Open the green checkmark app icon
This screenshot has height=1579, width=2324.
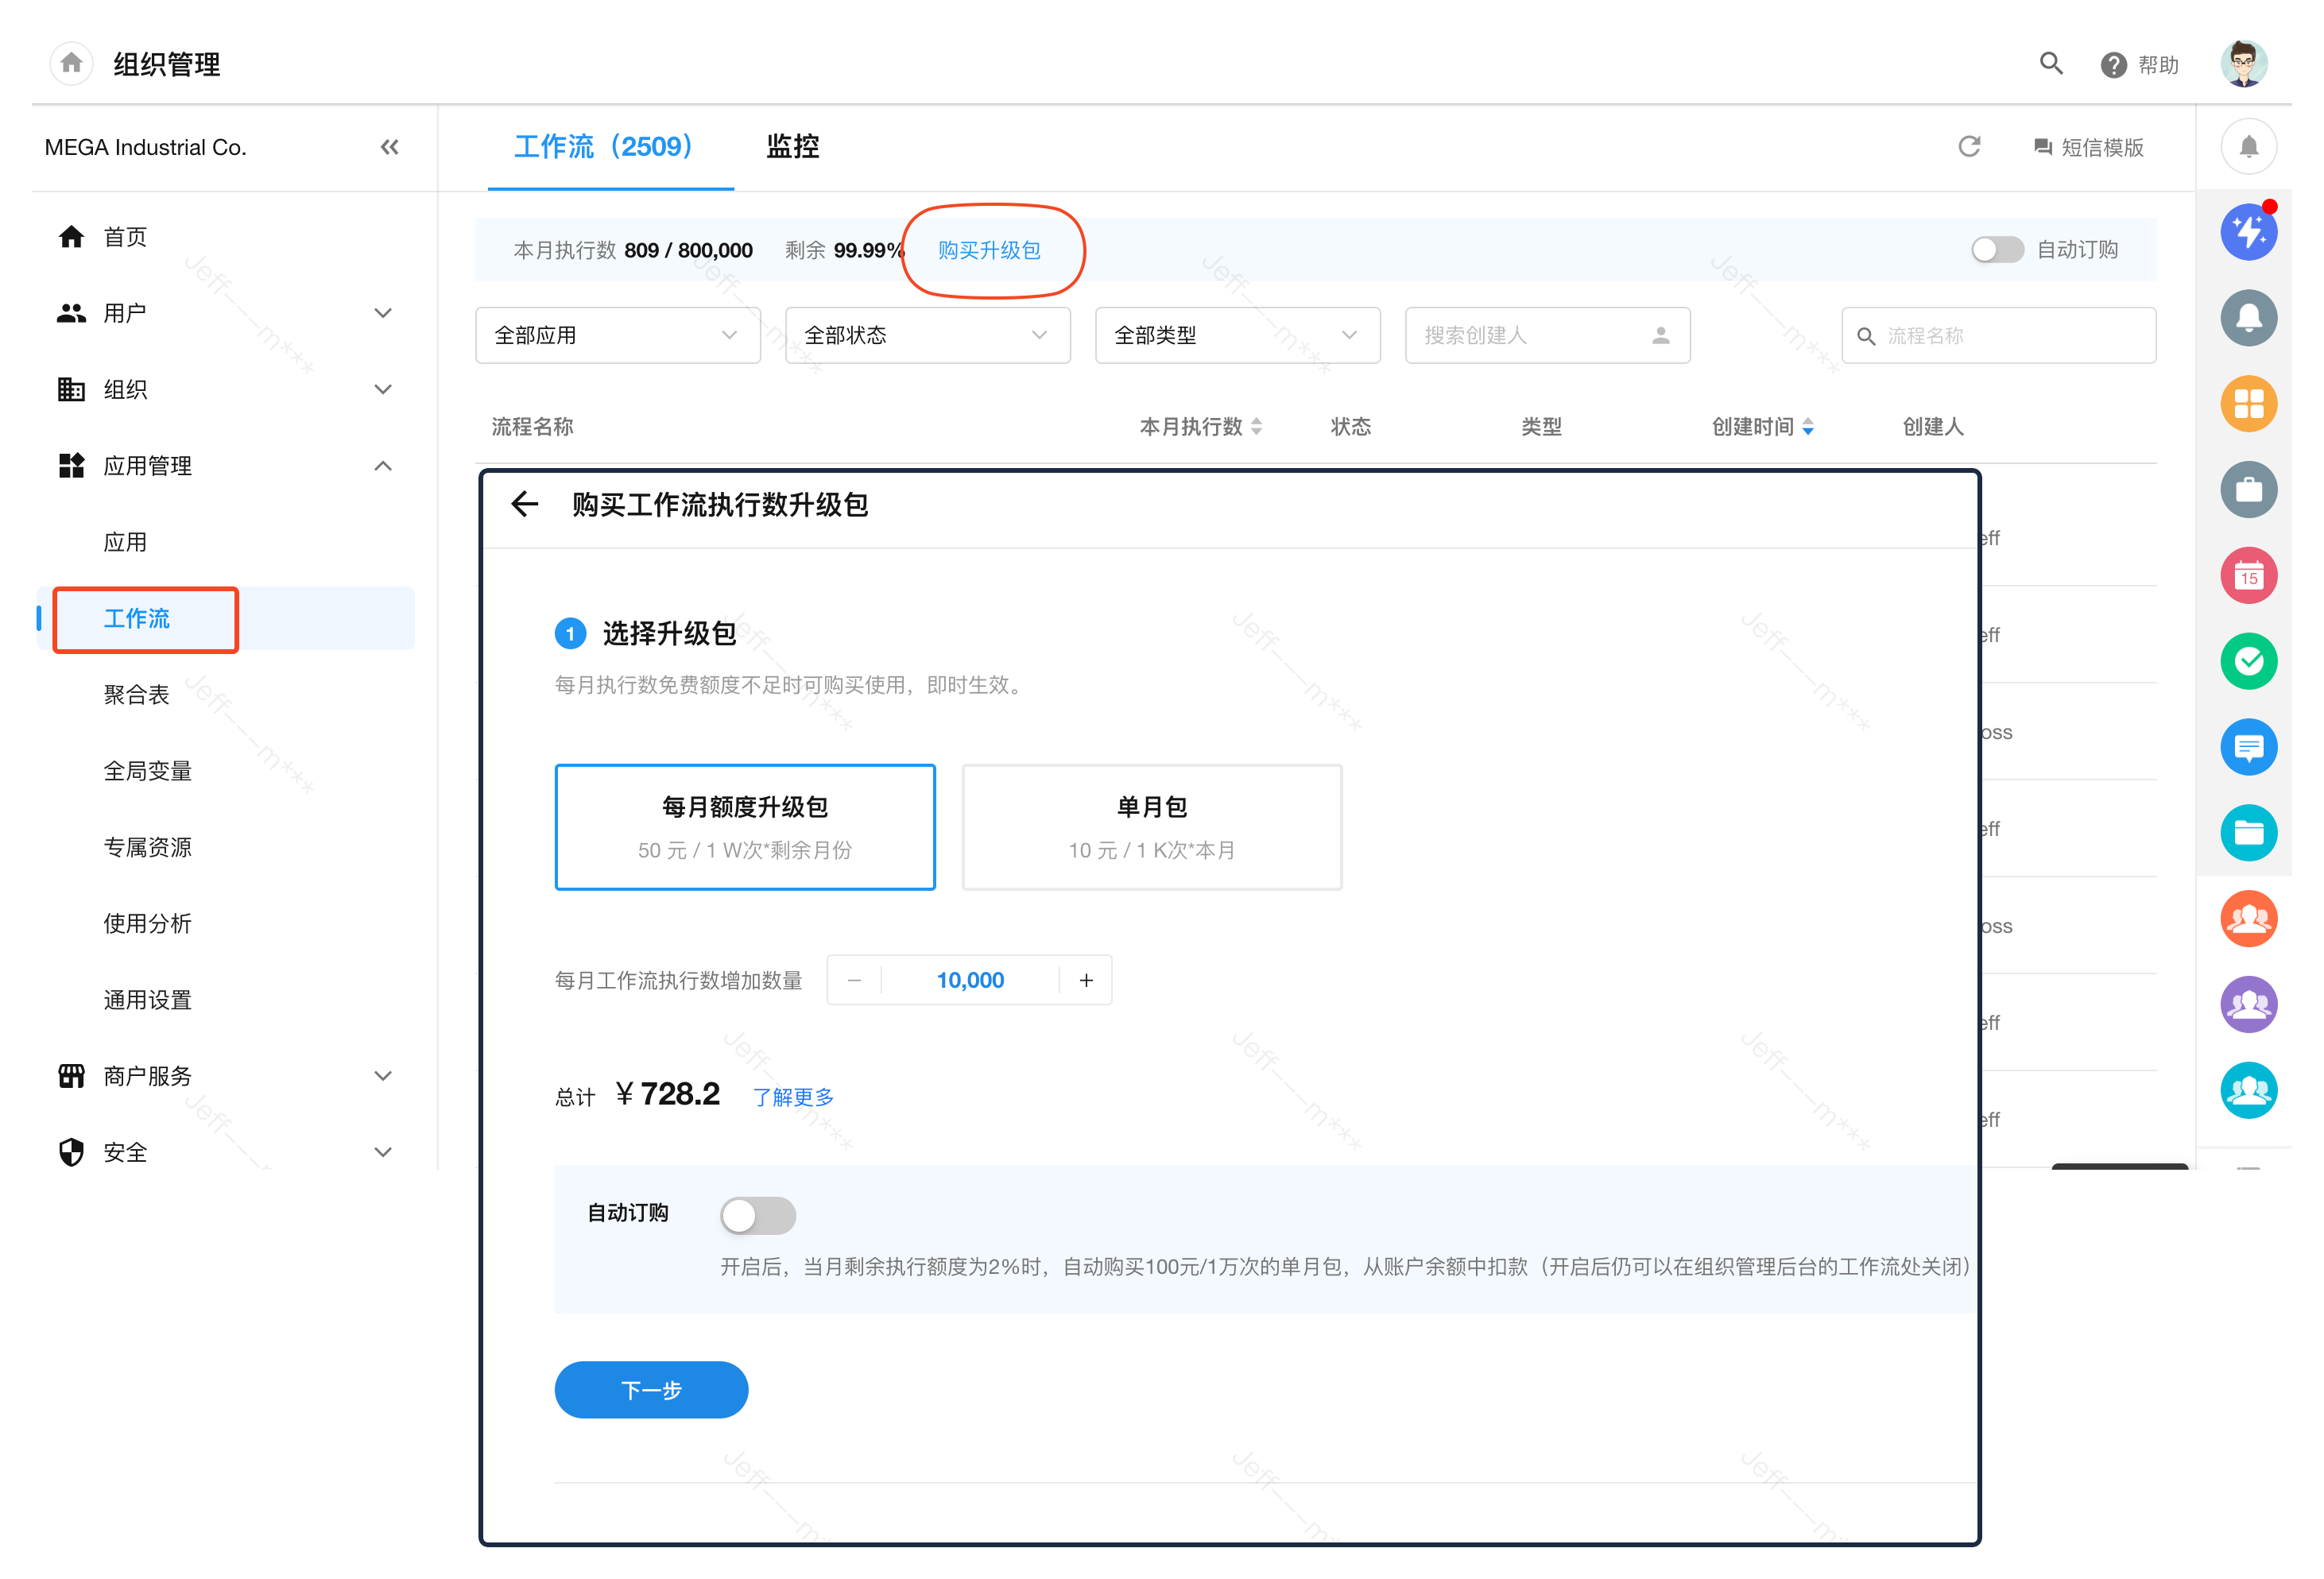point(2248,661)
